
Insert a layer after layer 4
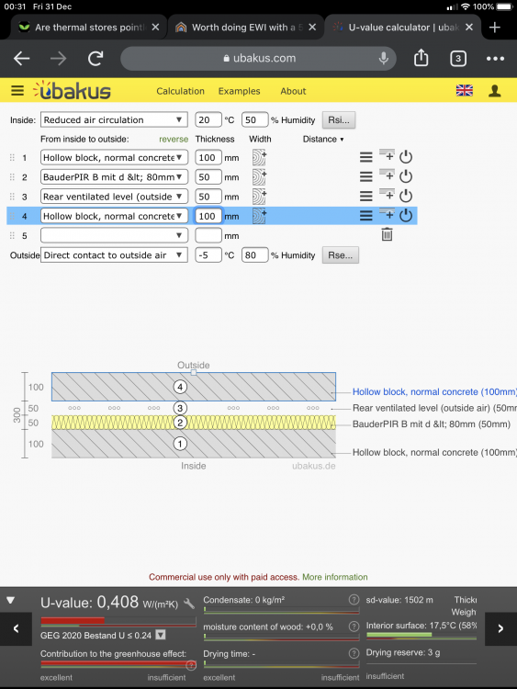point(387,213)
